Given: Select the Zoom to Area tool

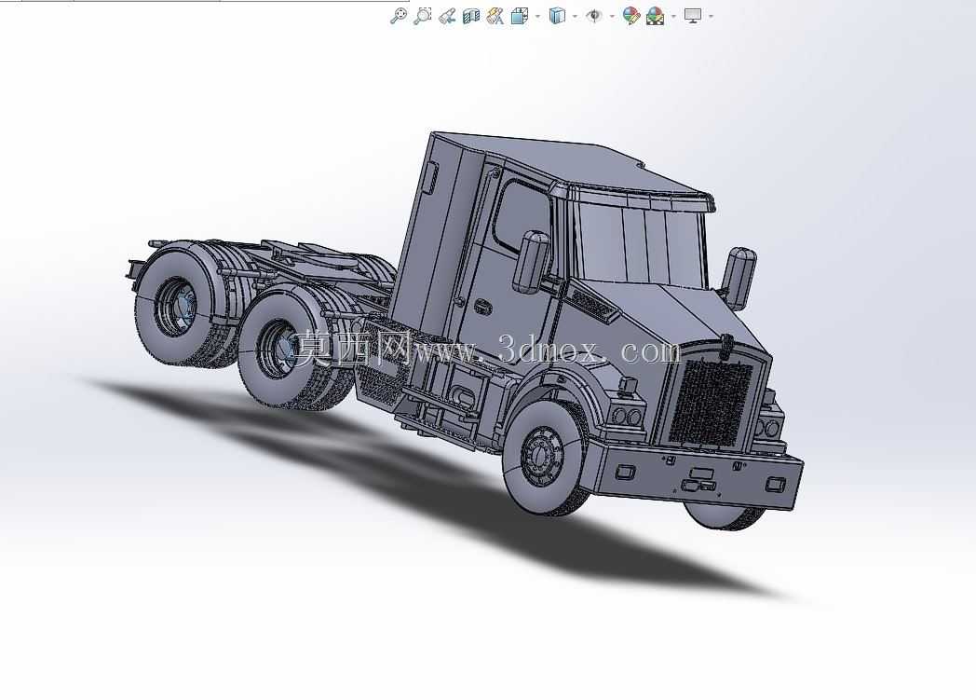Looking at the screenshot, I should coord(423,16).
